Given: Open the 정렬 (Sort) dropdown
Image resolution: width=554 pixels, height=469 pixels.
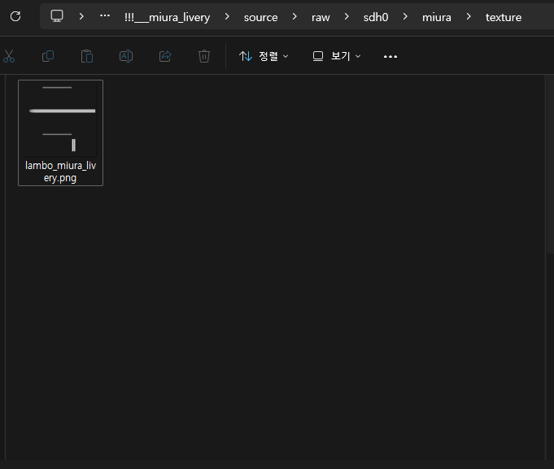Looking at the screenshot, I should 264,56.
